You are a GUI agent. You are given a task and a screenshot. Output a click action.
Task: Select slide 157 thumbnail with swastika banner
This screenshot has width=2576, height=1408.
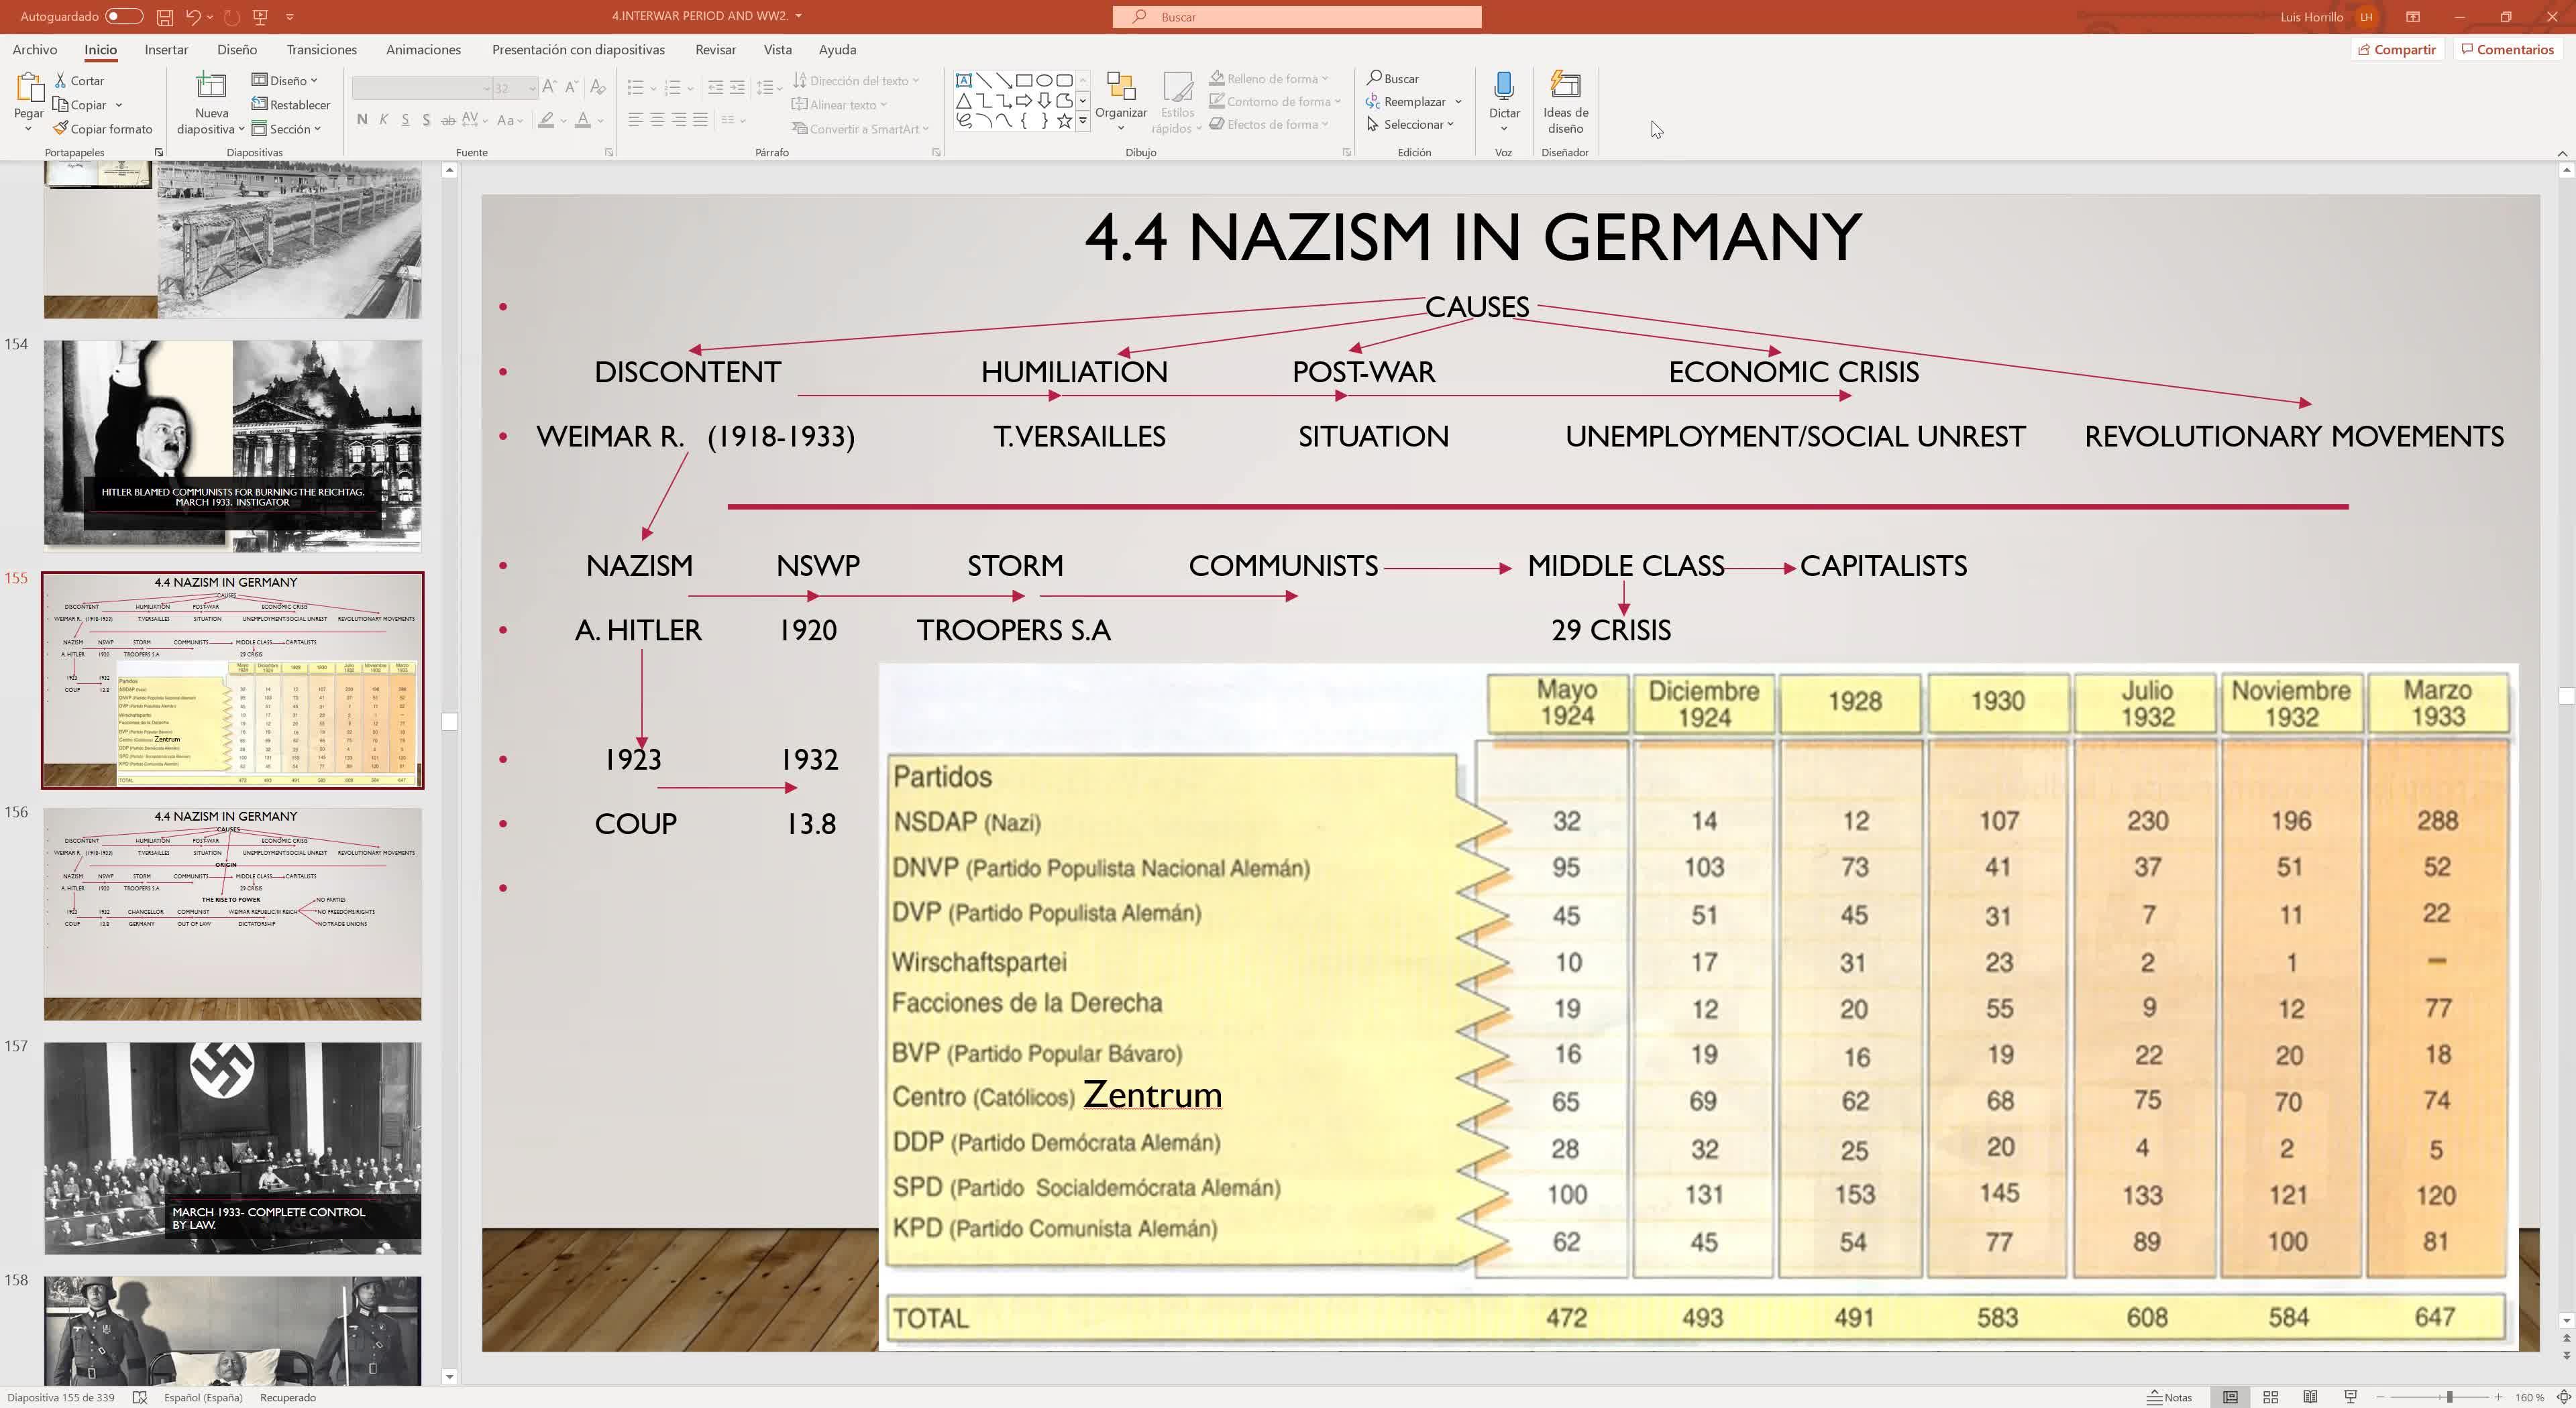tap(232, 1147)
